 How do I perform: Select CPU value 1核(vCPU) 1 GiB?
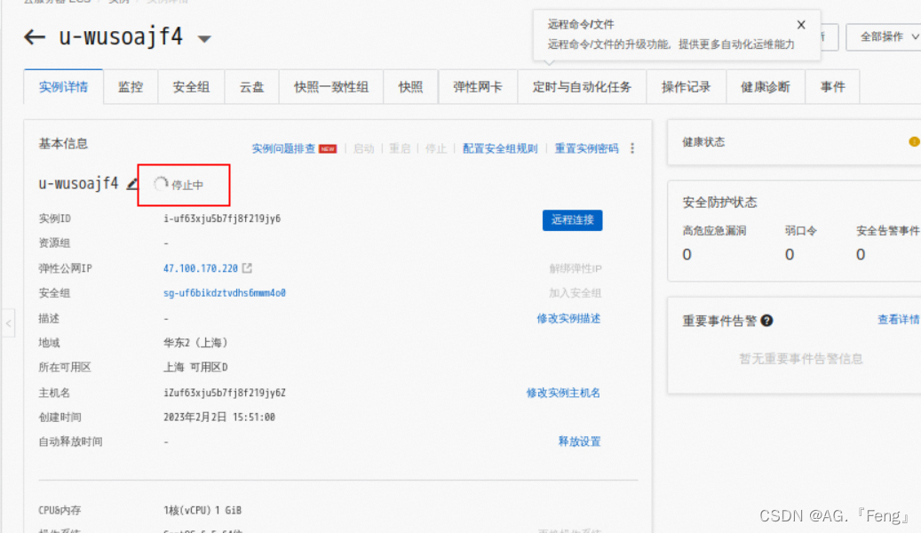tap(202, 510)
